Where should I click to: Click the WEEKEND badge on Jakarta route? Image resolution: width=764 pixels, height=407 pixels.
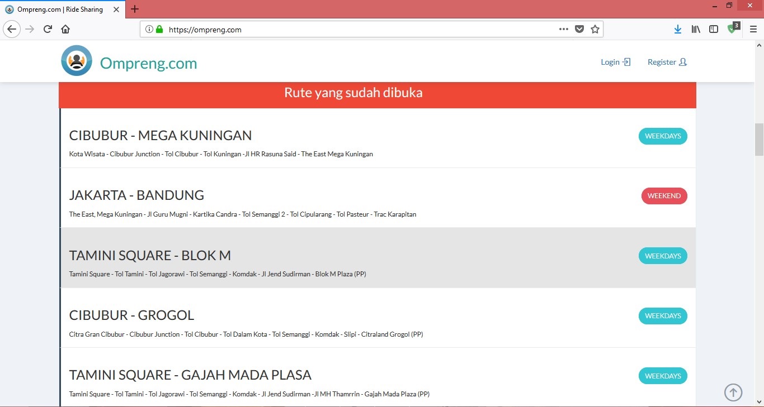tap(664, 196)
